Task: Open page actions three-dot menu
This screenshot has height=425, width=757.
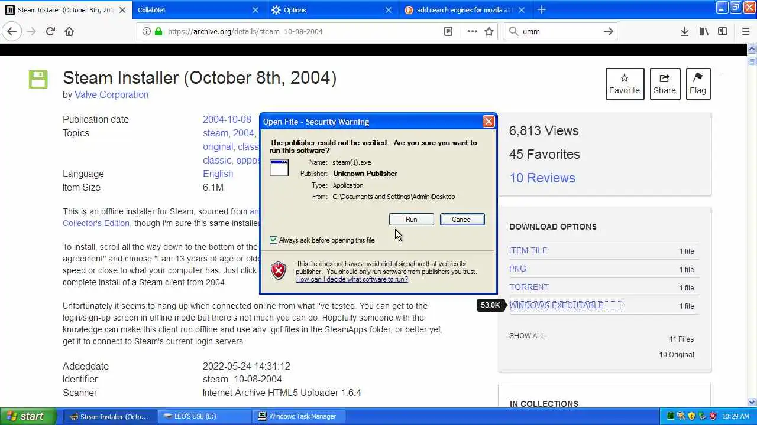Action: (x=472, y=31)
